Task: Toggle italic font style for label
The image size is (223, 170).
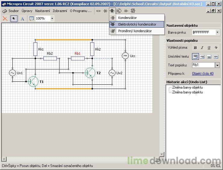Action: click(202, 47)
